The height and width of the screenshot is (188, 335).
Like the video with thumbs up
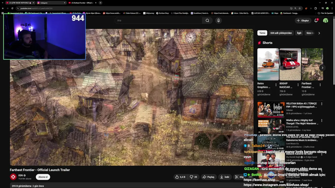click(180, 177)
